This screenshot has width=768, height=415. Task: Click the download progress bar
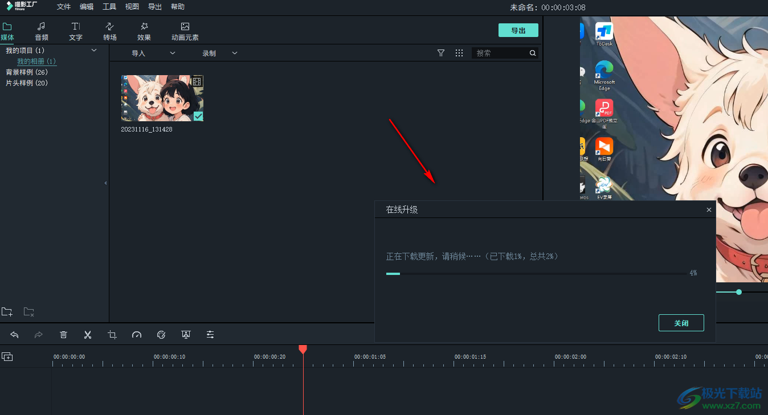(537, 274)
